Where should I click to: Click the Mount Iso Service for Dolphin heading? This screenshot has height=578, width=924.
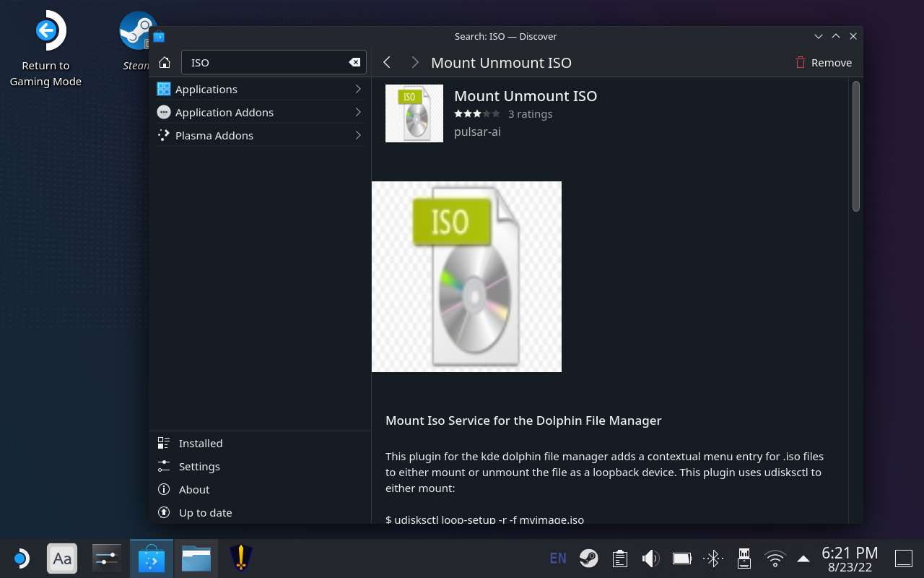coord(523,420)
